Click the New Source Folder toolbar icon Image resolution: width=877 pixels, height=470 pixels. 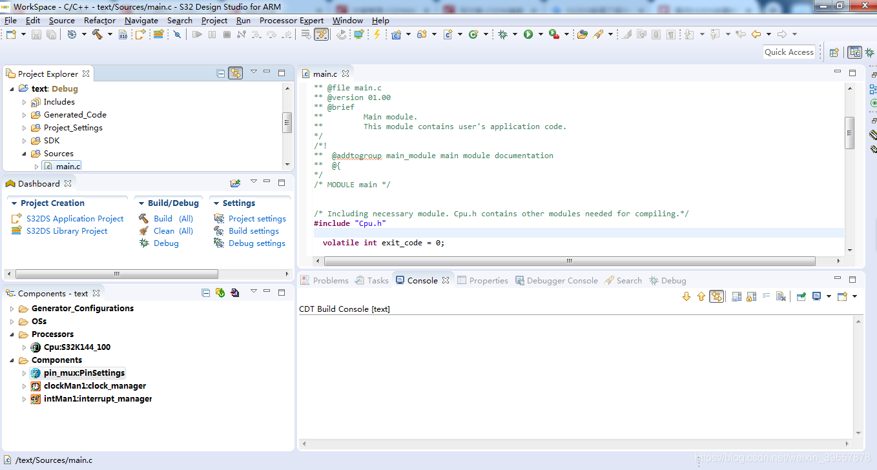(422, 34)
